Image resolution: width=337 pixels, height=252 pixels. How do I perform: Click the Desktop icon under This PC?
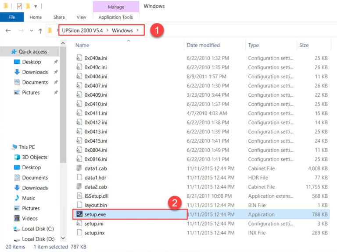(17, 168)
